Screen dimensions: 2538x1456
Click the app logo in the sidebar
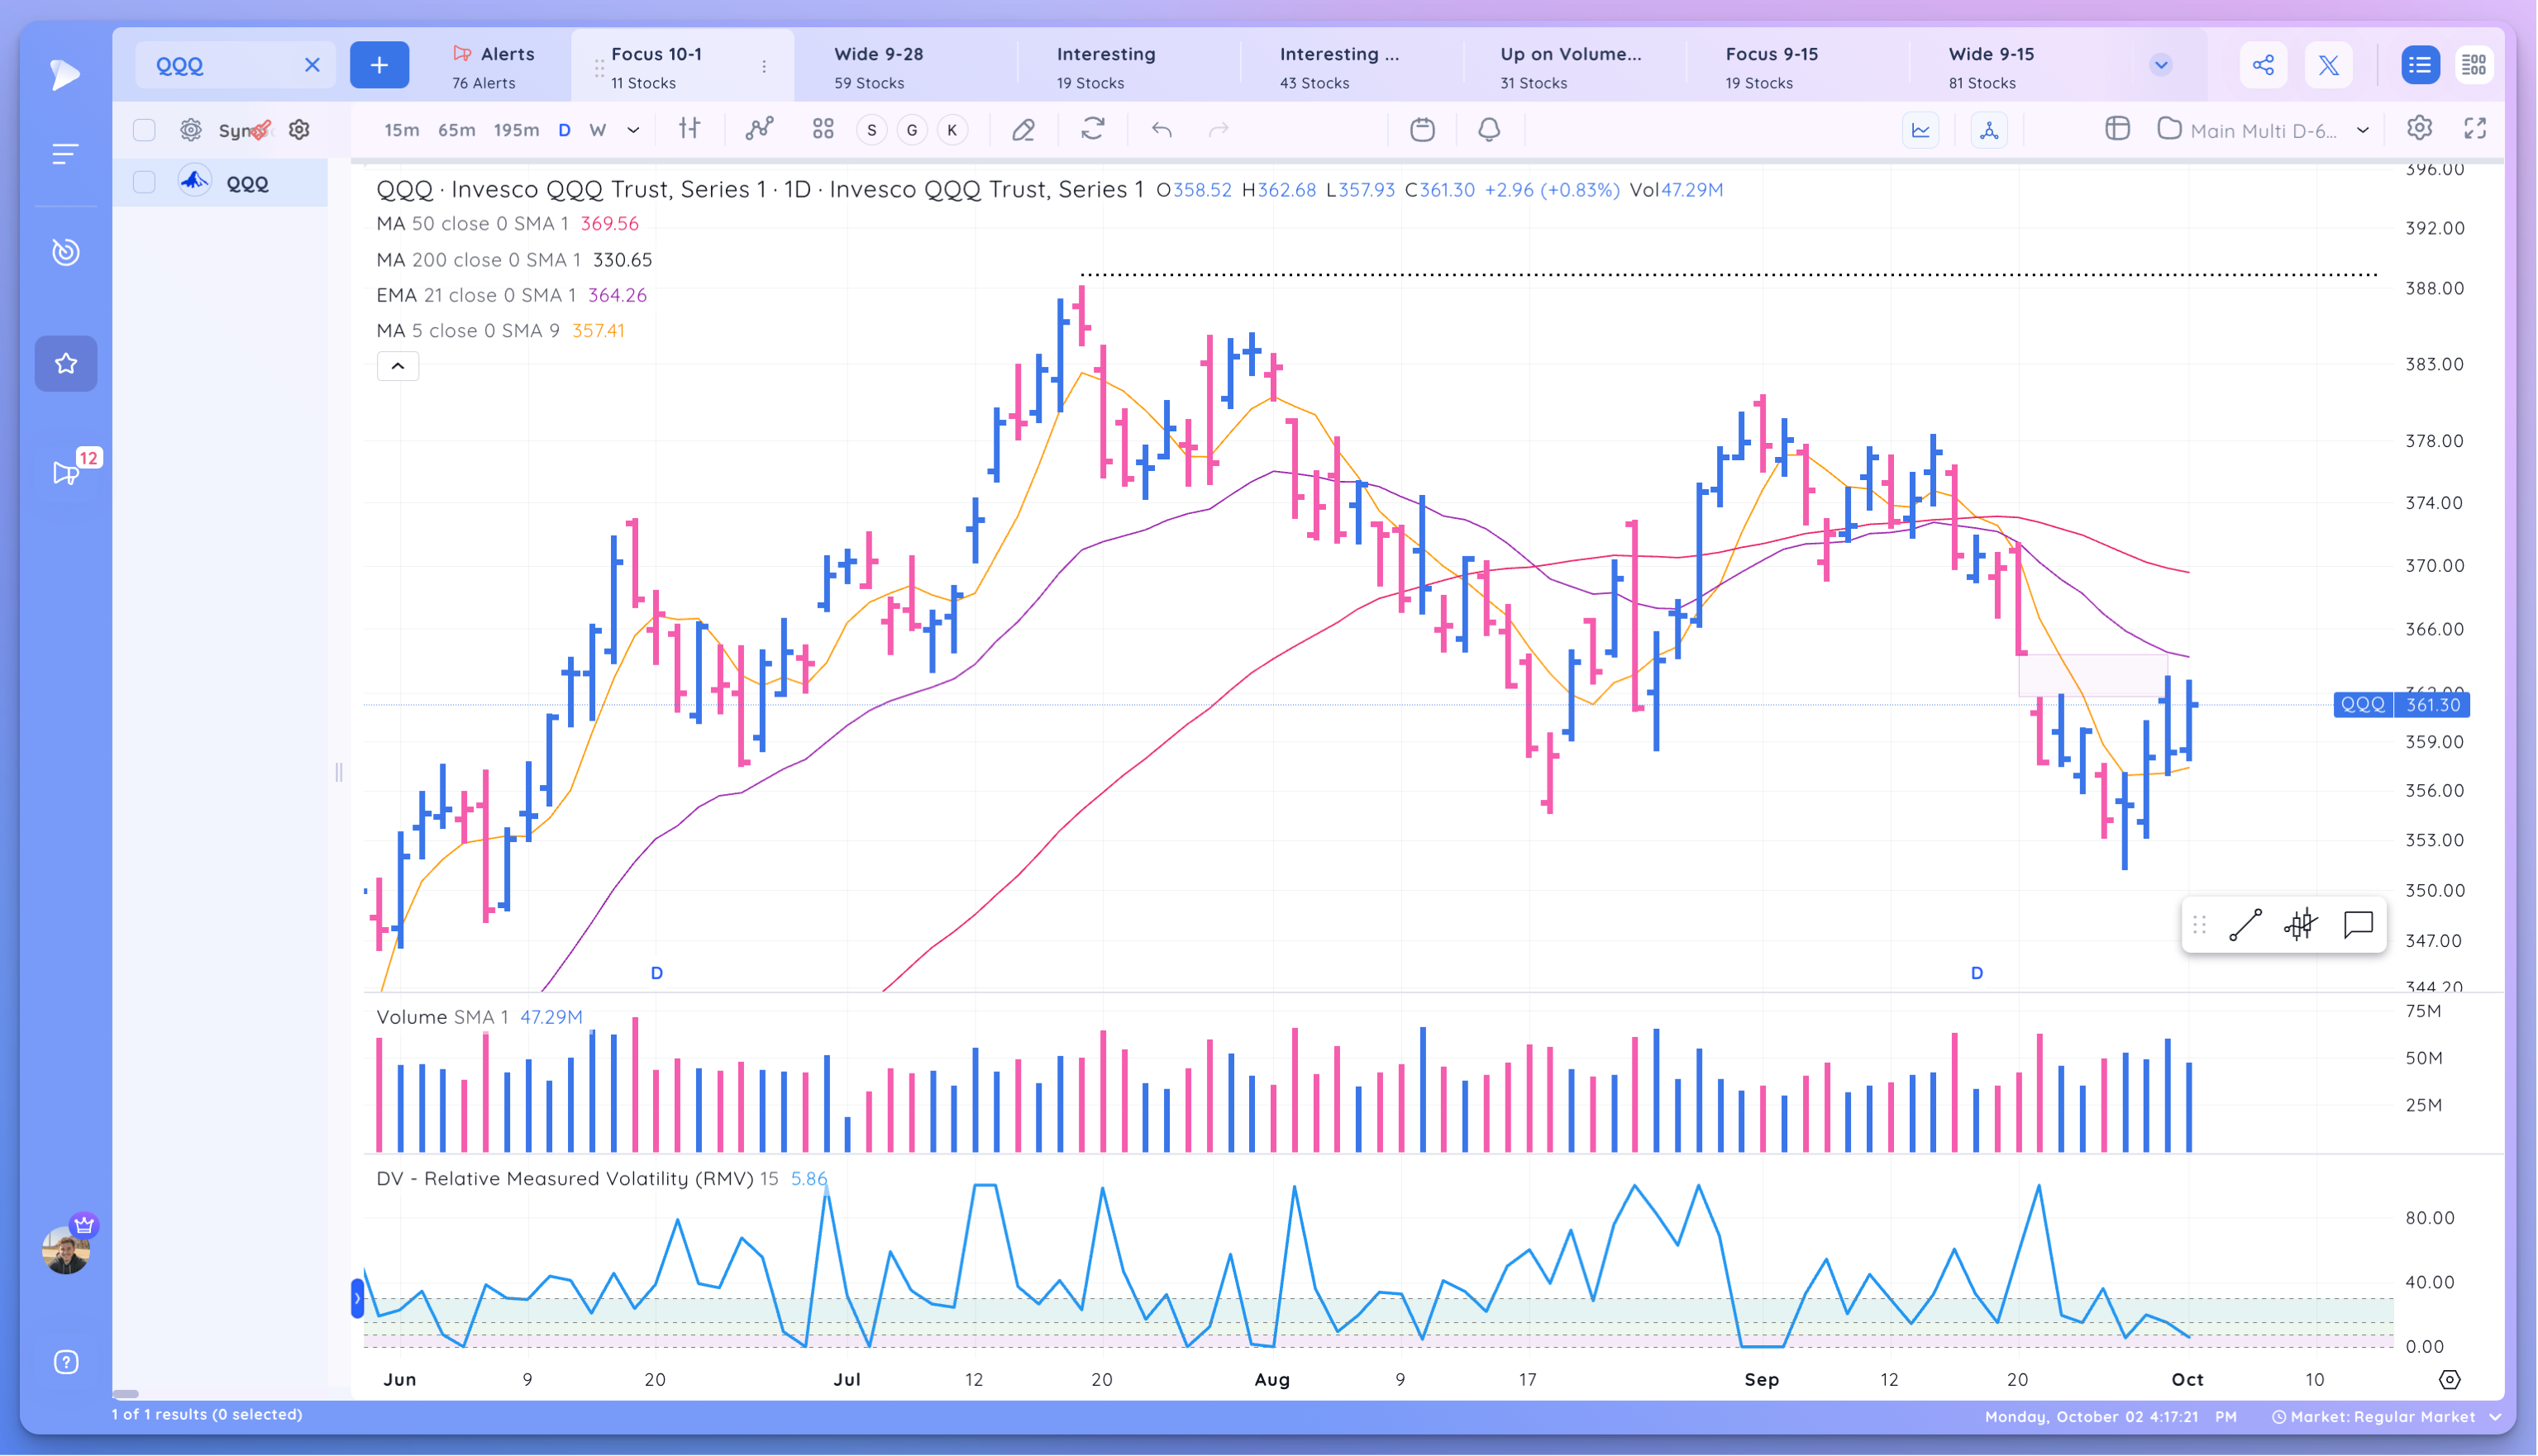pyautogui.click(x=65, y=74)
